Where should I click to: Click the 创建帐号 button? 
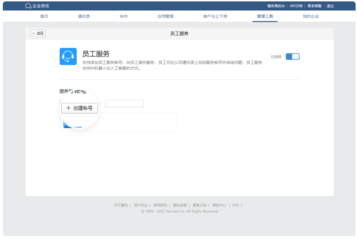79,108
